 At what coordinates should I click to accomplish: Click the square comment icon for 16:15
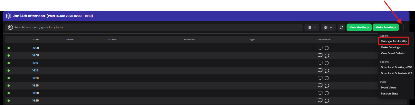click(x=320, y=70)
